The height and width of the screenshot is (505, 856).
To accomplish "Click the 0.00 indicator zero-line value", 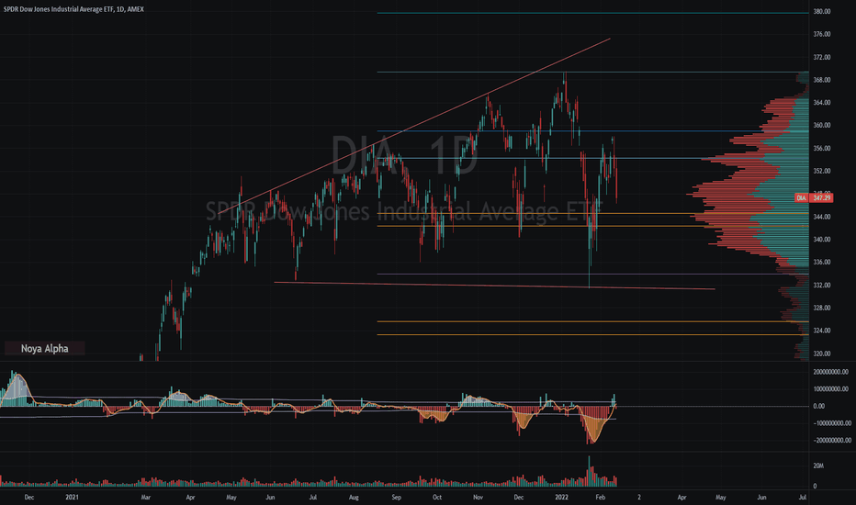I will pyautogui.click(x=819, y=406).
